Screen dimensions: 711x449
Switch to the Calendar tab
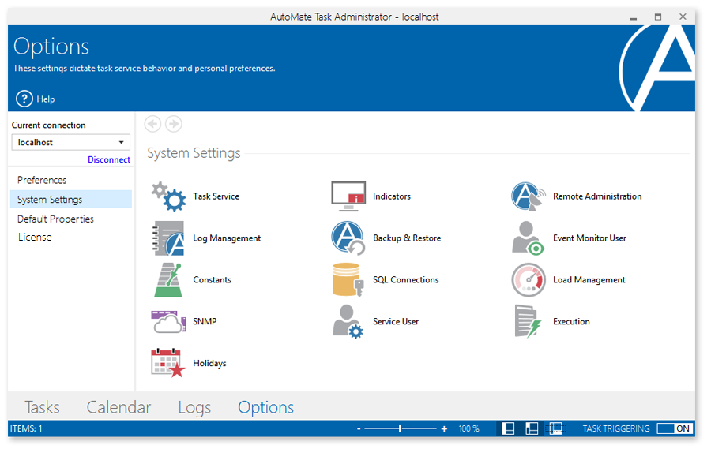(x=118, y=407)
